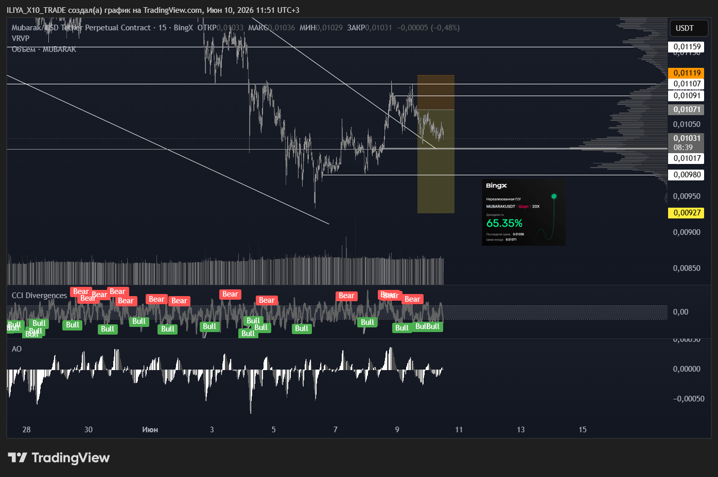Click the current price label 0,01031
The image size is (718, 477).
[x=686, y=138]
